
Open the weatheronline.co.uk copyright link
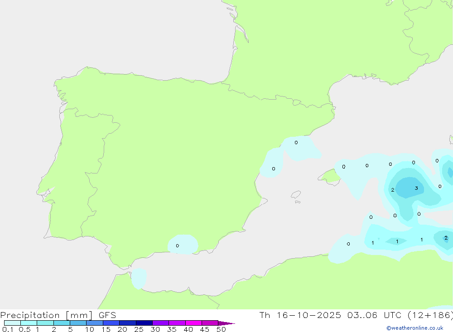pos(415,328)
